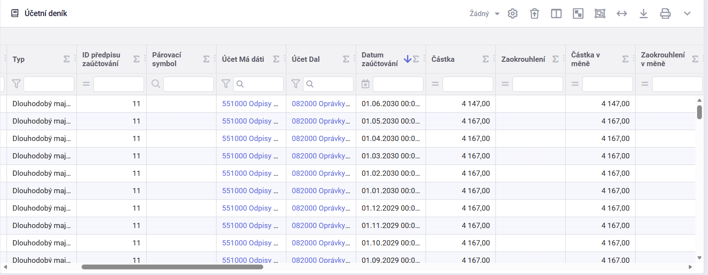708x275 pixels.
Task: Expand the chevron at toolbar right end
Action: coord(687,13)
